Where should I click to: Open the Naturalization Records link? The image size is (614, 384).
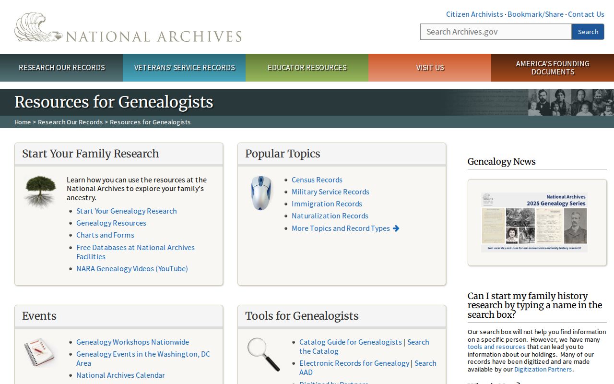point(330,216)
